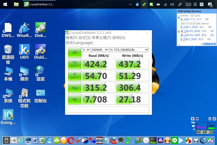Select the H: [240-D2_SDD] drive link

pos(190,35)
